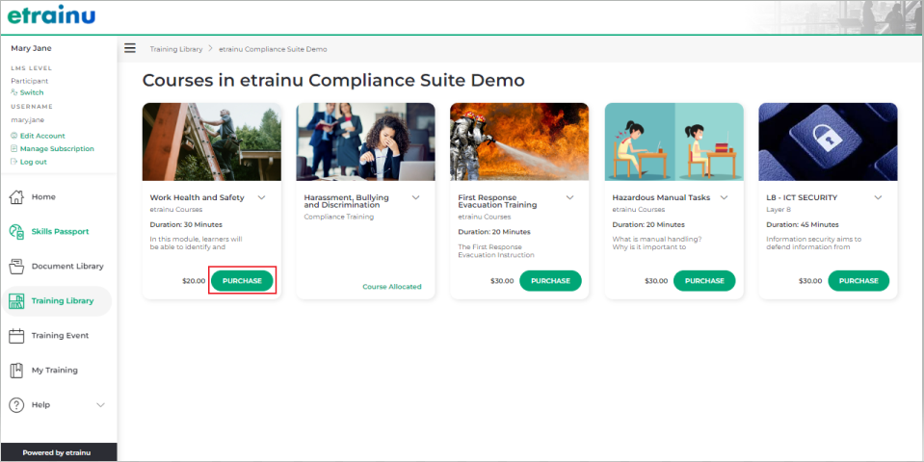The height and width of the screenshot is (462, 924).
Task: Open the Hazardous Manual Tasks thumbnail
Action: click(674, 141)
